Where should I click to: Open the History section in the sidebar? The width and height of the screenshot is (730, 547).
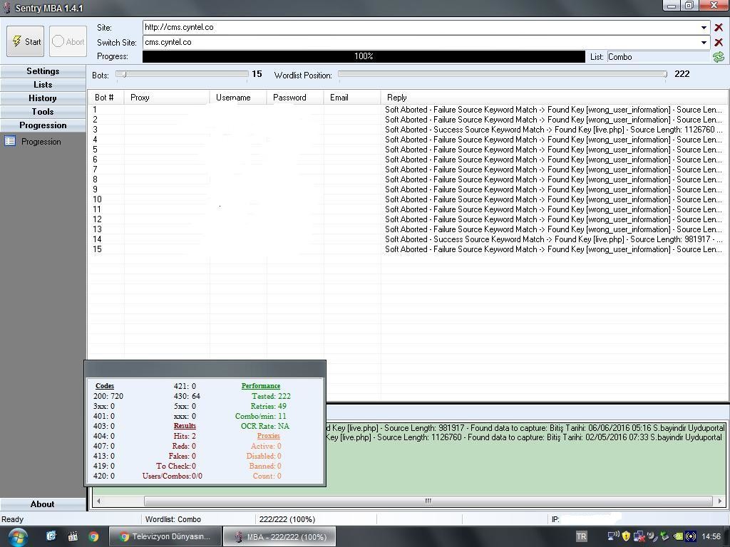43,98
